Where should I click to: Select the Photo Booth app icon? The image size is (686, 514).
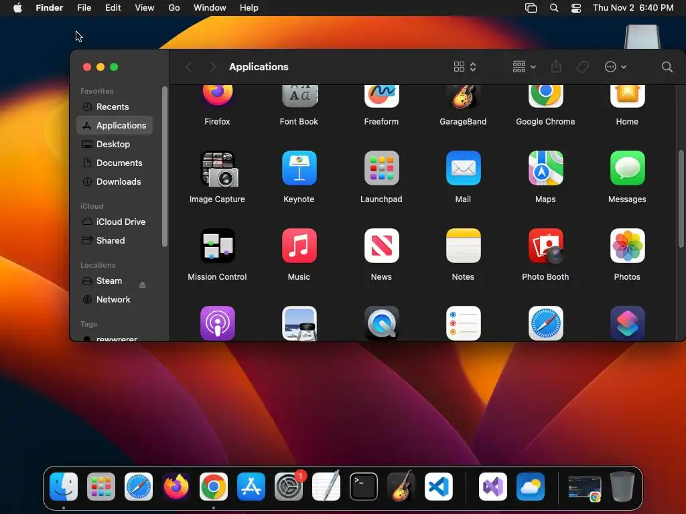tap(545, 246)
